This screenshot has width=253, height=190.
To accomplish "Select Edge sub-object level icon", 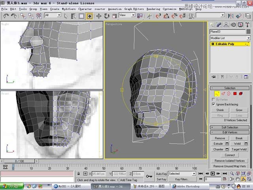I will point(223,93).
